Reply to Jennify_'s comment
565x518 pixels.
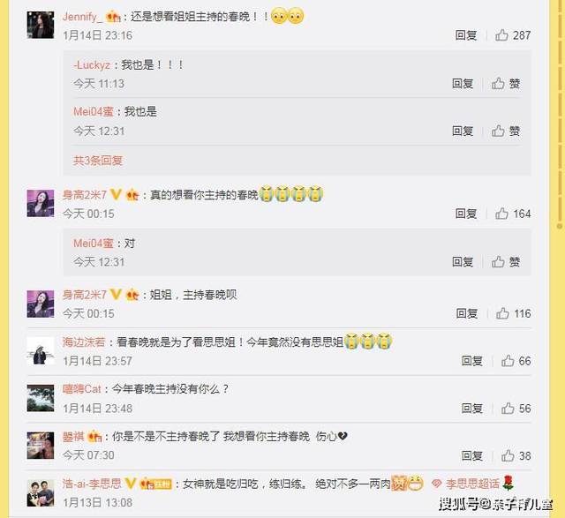click(466, 35)
